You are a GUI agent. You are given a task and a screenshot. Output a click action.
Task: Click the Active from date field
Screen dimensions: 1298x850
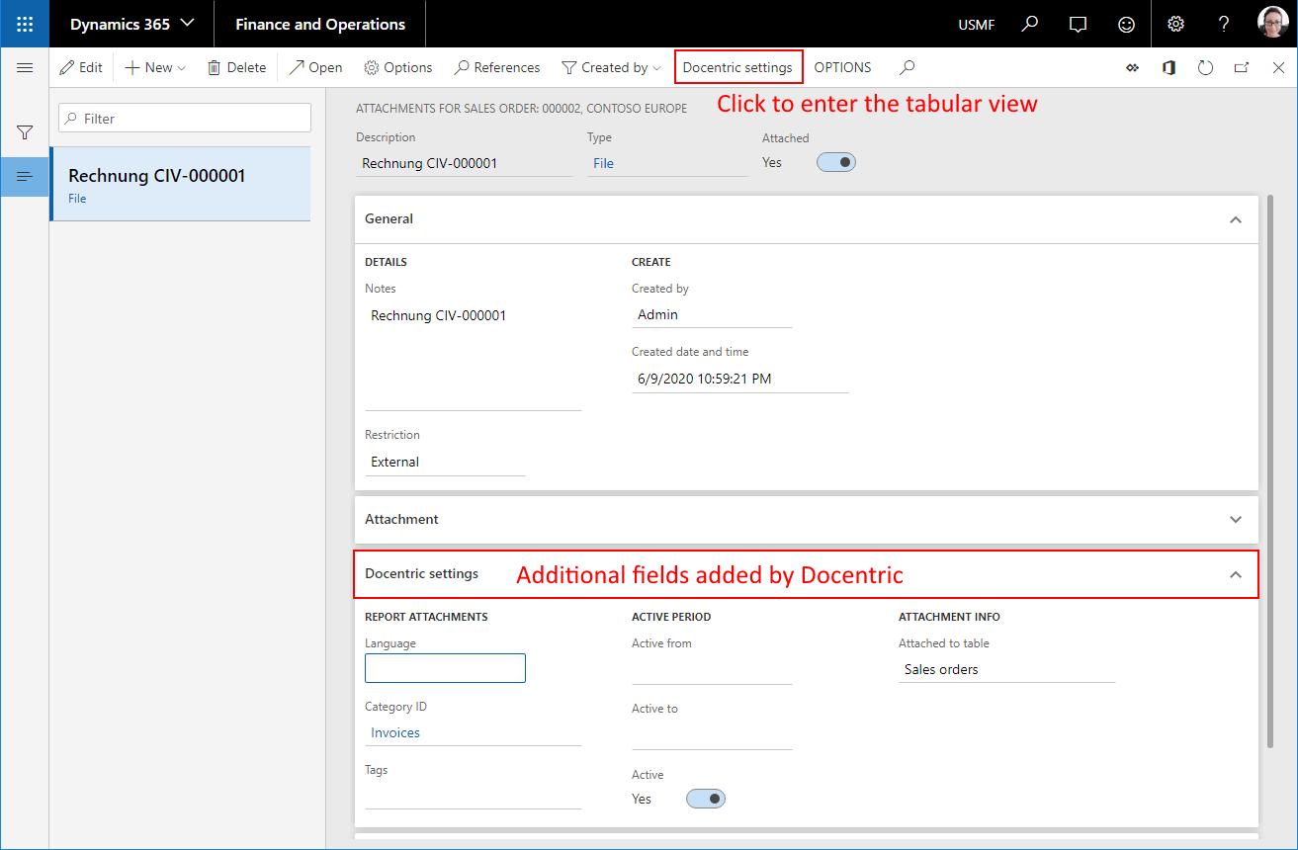coord(712,669)
